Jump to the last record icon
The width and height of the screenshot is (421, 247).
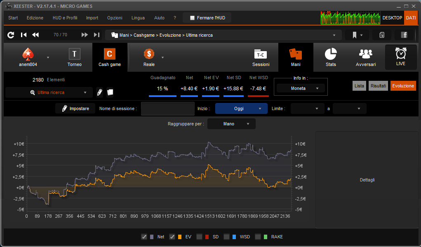click(96, 35)
